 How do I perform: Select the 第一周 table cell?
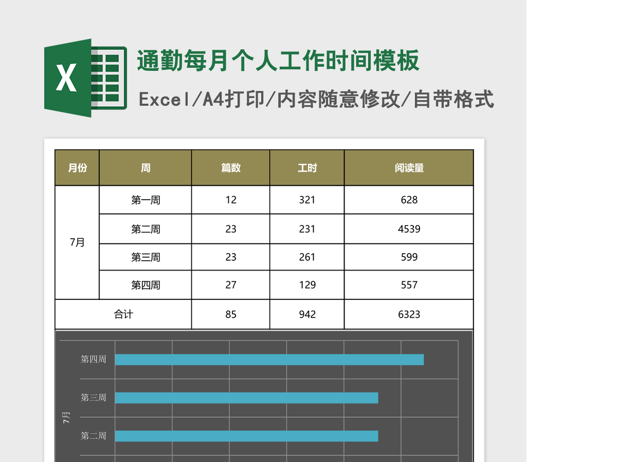[x=146, y=200]
